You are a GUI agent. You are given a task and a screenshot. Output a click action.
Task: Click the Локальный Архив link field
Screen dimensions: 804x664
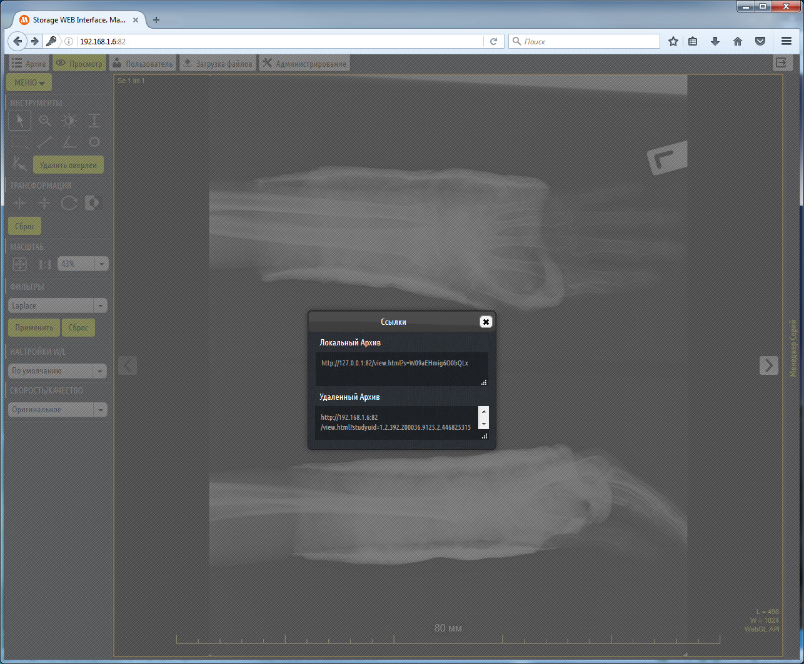pos(401,369)
